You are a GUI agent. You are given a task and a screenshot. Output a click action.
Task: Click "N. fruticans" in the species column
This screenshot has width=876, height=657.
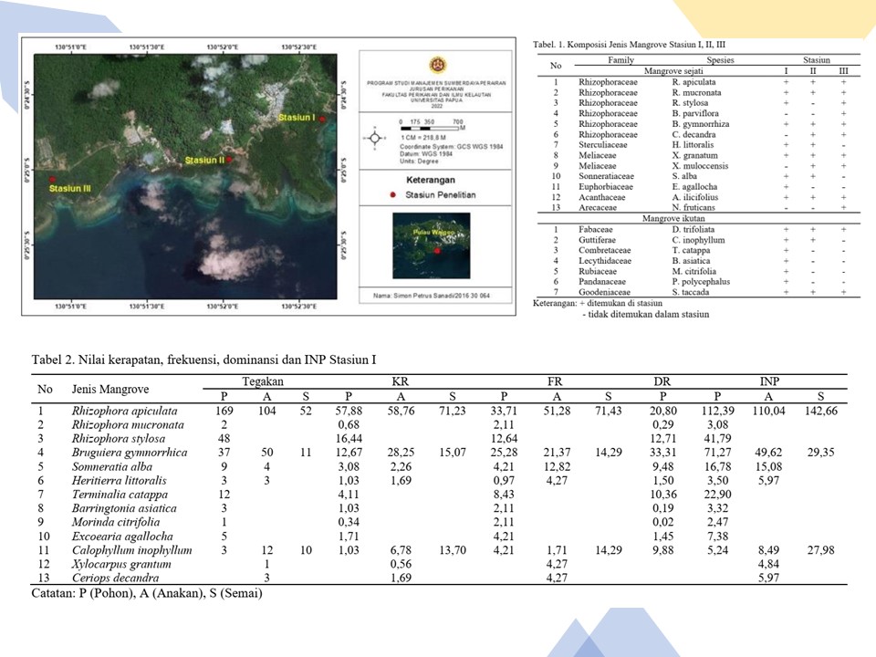pyautogui.click(x=693, y=207)
